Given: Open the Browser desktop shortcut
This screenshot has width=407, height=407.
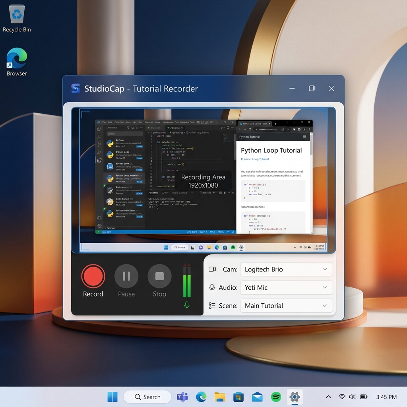Looking at the screenshot, I should click(x=17, y=62).
